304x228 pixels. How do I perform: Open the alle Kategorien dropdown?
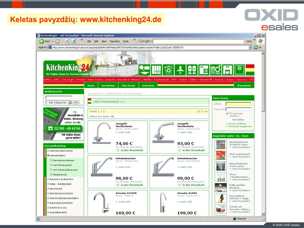click(58, 102)
